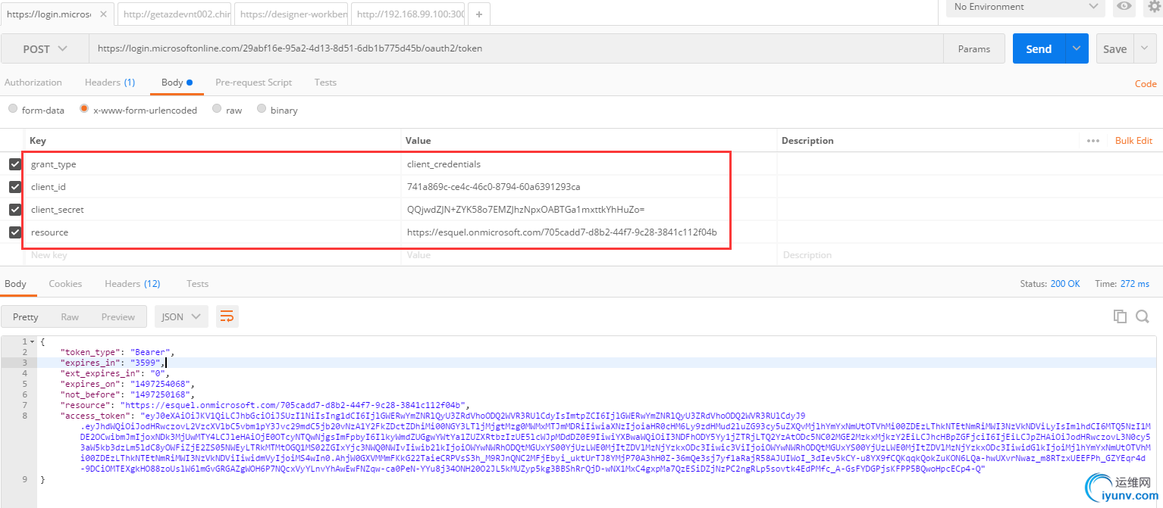Add a new request tab with the plus icon
1163x508 pixels.
(x=478, y=14)
